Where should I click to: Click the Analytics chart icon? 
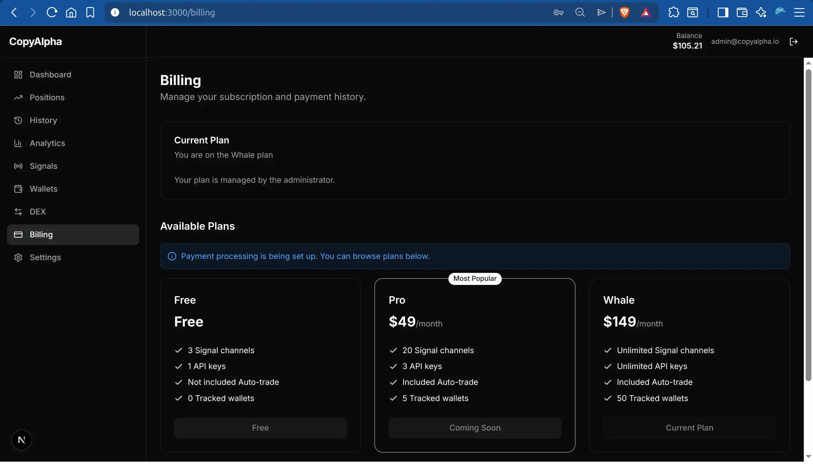point(18,143)
